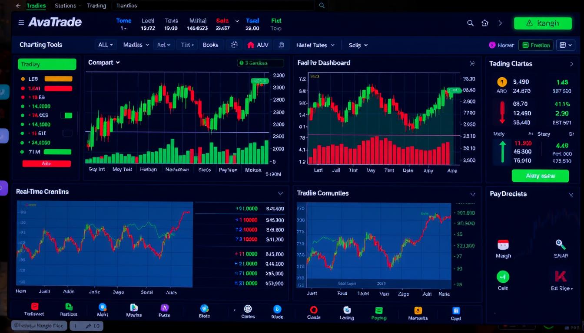Screen dimensions: 584x333
Task: Open the hamburger menu beside AvaTrade logo
Action: pyautogui.click(x=21, y=23)
